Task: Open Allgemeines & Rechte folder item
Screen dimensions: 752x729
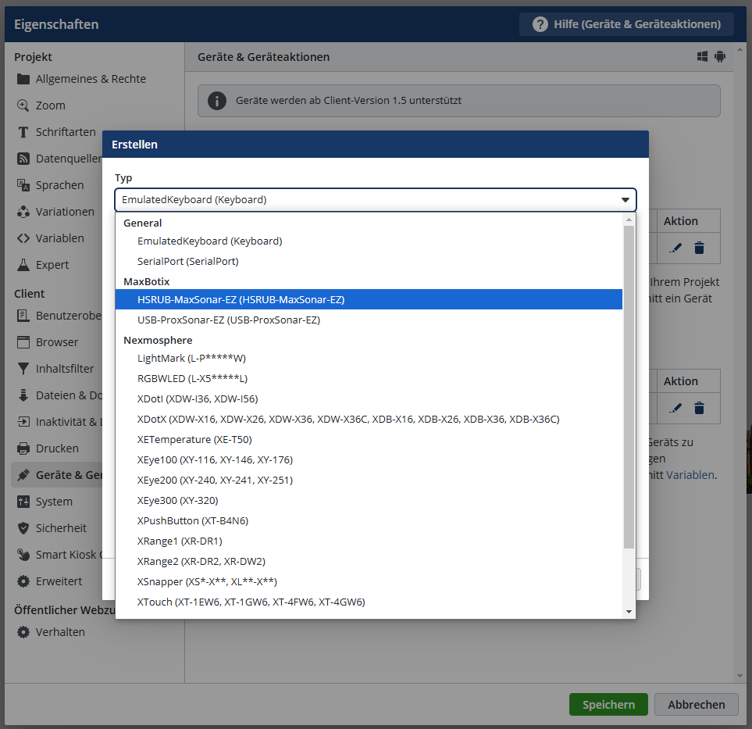Action: [x=90, y=79]
